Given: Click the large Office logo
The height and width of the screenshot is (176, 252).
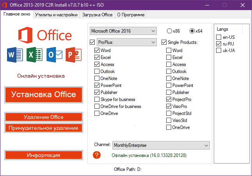Looking at the screenshot, I should (44, 35).
